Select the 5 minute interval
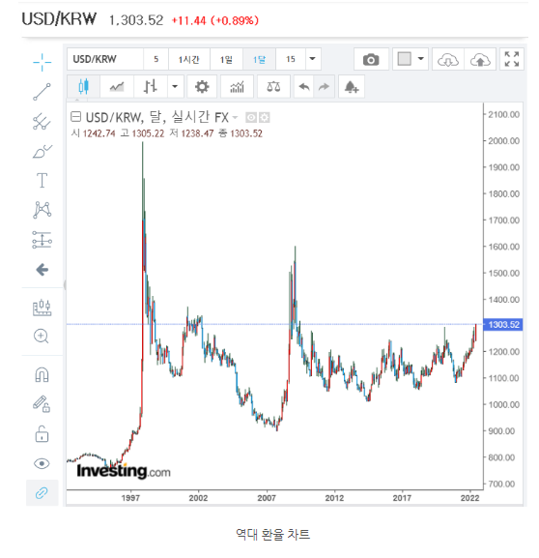 pos(156,59)
